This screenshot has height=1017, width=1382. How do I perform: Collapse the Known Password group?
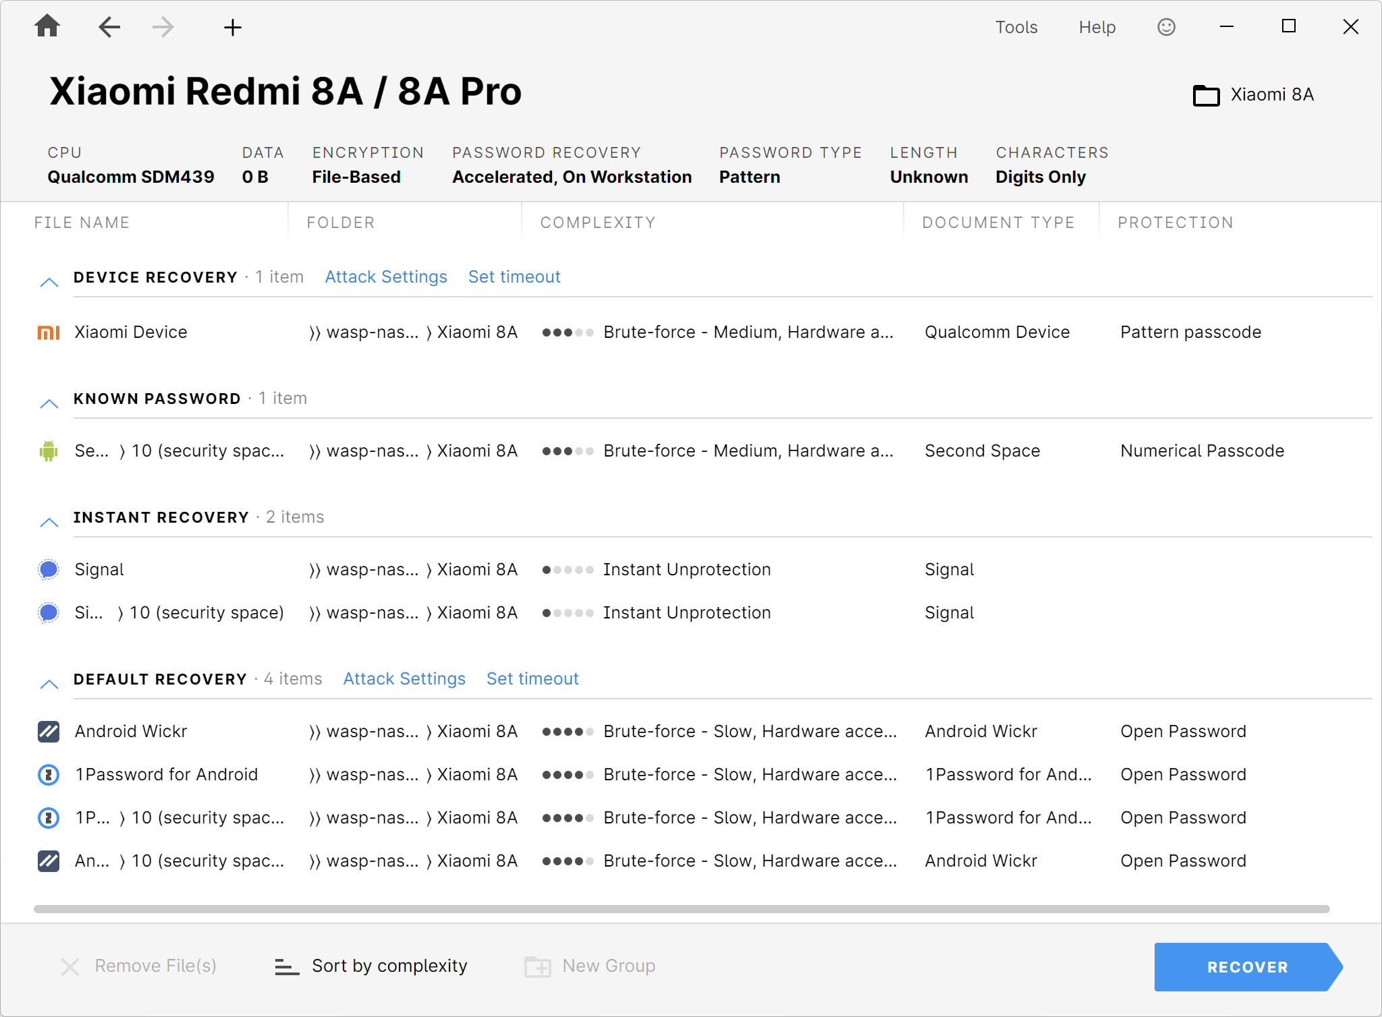49,403
